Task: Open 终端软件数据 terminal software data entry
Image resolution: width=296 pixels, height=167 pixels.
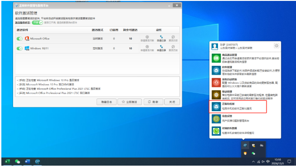Action: (x=245, y=131)
